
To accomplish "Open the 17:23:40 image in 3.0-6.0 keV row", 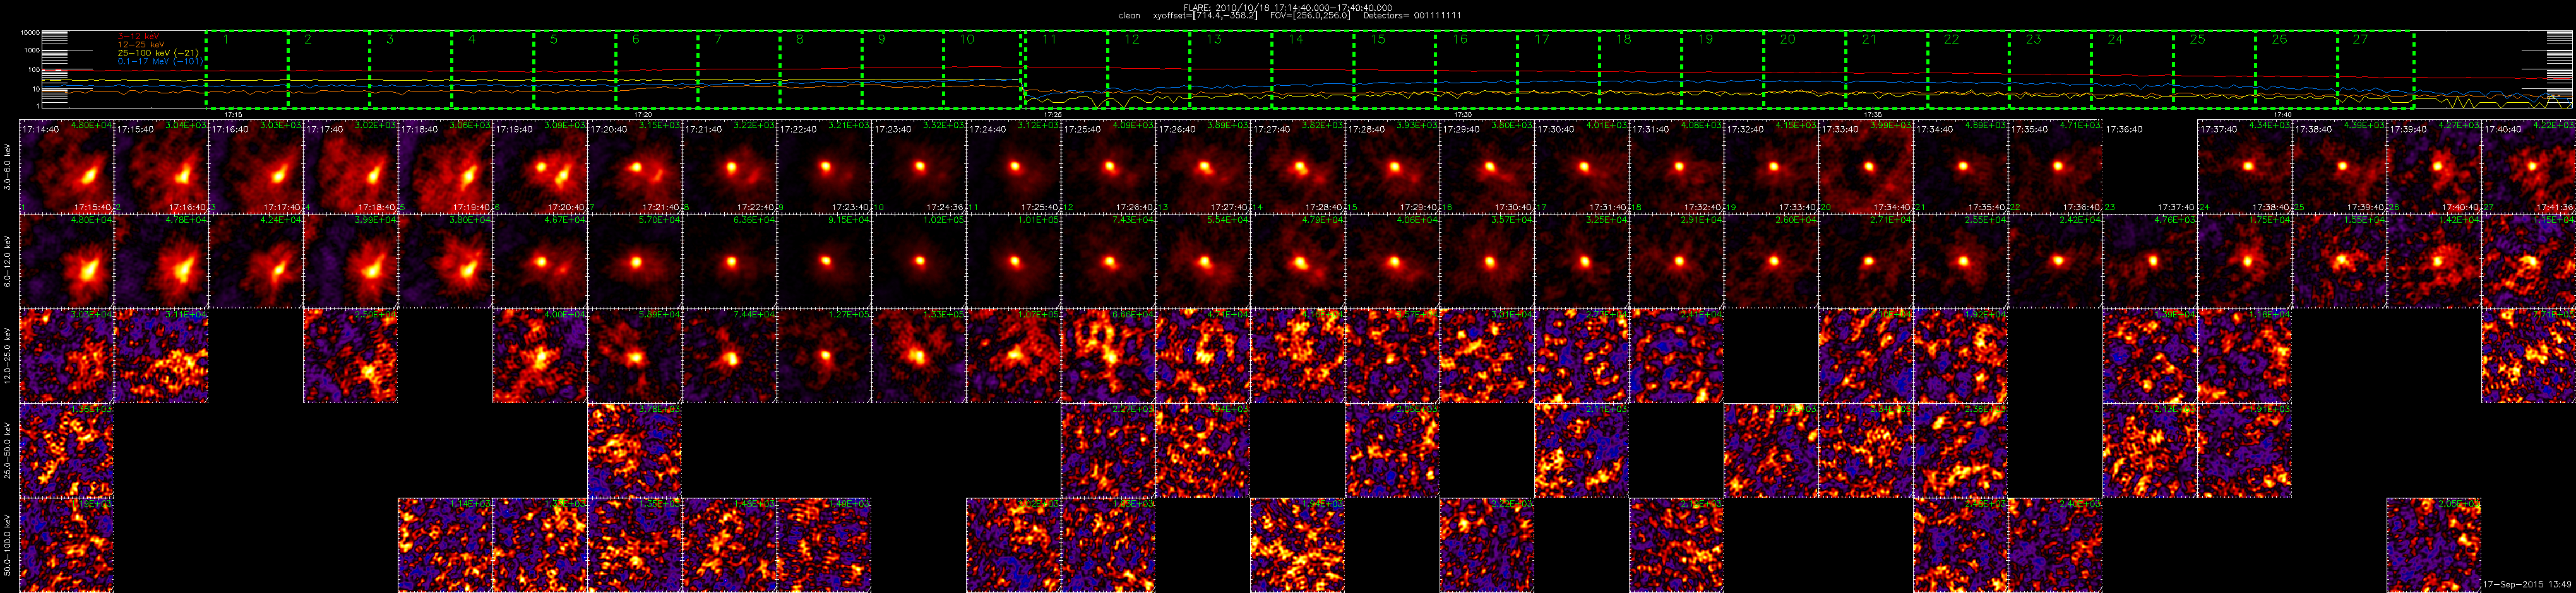I will pos(918,167).
